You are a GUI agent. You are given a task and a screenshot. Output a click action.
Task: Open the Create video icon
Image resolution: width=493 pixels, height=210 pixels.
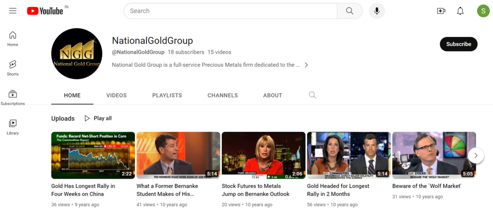click(x=441, y=11)
